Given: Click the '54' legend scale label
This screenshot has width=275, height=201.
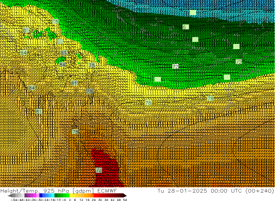Looking at the screenshot, I should [x=125, y=200].
